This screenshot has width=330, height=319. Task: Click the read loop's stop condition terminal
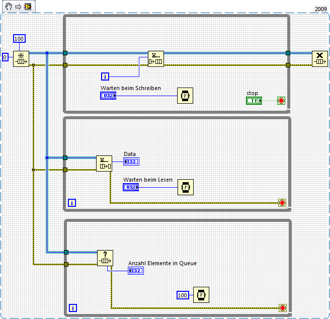[x=282, y=203]
